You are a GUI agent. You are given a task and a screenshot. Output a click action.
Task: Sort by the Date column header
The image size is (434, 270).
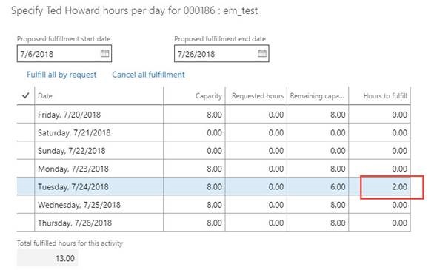[99, 95]
